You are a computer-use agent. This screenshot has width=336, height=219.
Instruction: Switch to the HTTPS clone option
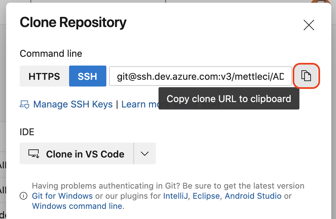click(44, 76)
